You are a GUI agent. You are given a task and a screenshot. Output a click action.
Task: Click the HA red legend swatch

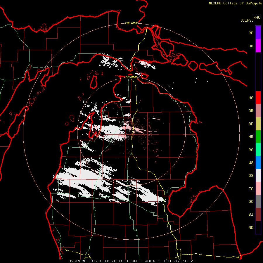(x=258, y=98)
